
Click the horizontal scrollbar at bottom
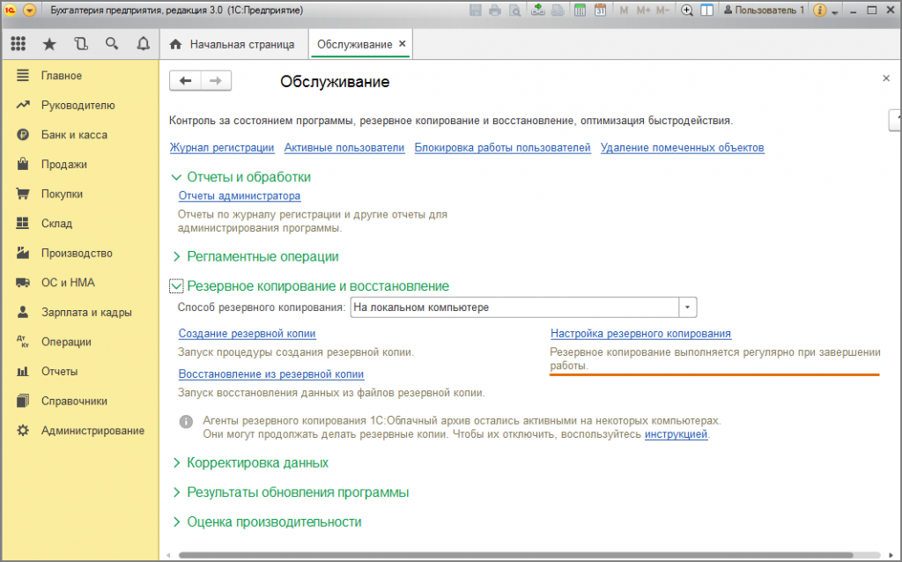coord(516,555)
